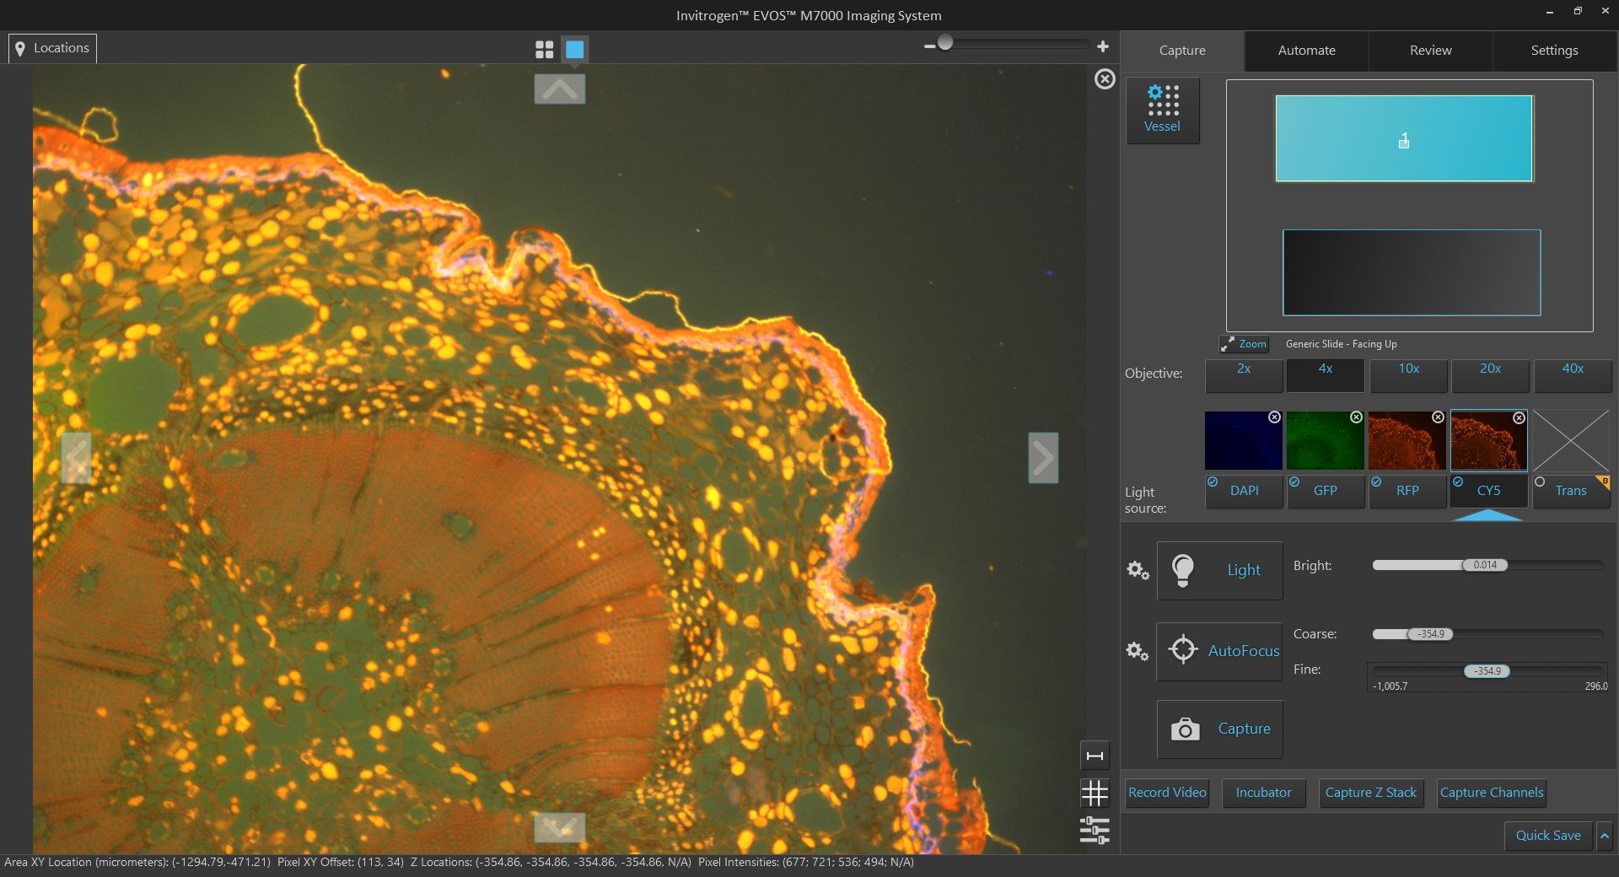Expand Quick Save options arrow
This screenshot has width=1619, height=877.
point(1605,836)
